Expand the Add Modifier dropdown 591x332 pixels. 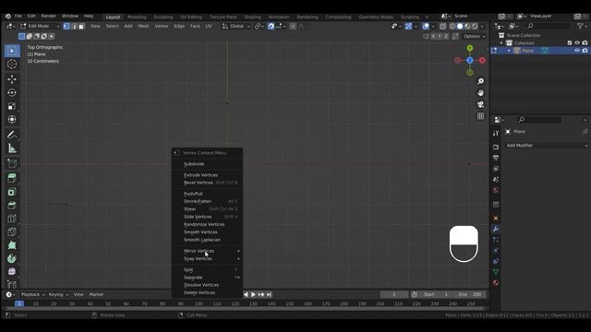[x=547, y=146]
